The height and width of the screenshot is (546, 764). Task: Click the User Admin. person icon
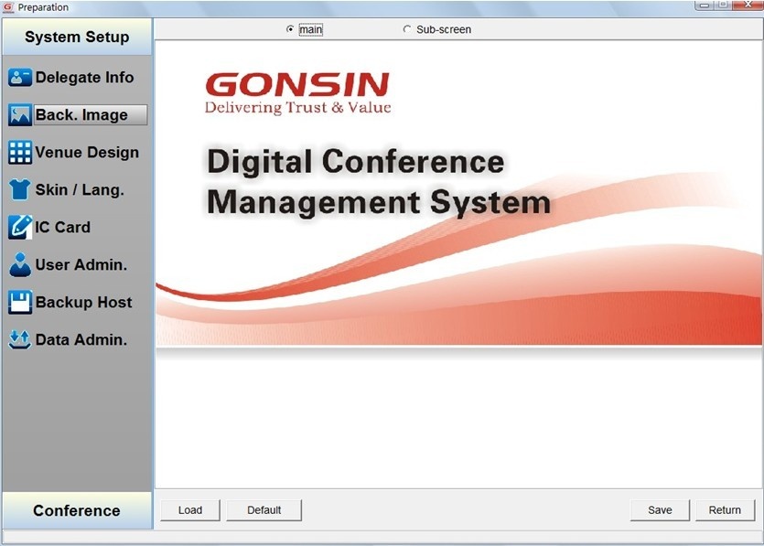(20, 264)
